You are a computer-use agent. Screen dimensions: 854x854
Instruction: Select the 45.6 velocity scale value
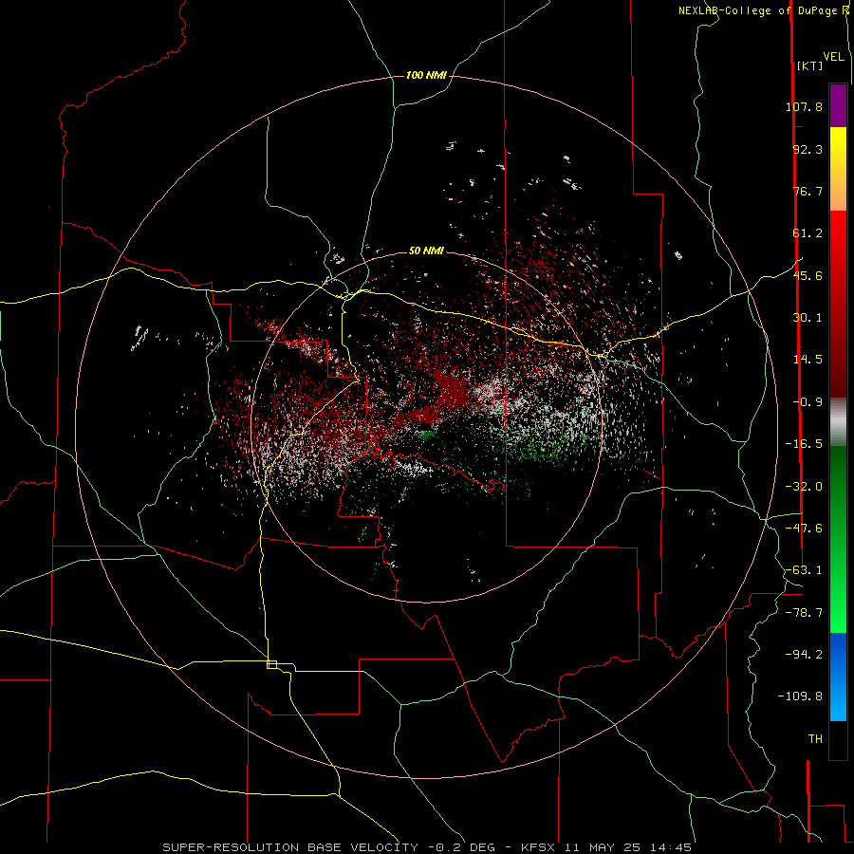tap(808, 275)
